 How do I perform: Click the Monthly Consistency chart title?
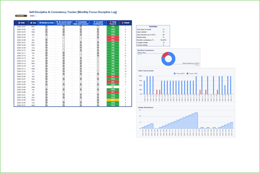coord(146,50)
